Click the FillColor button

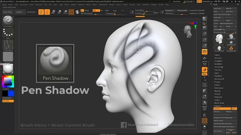(219, 112)
